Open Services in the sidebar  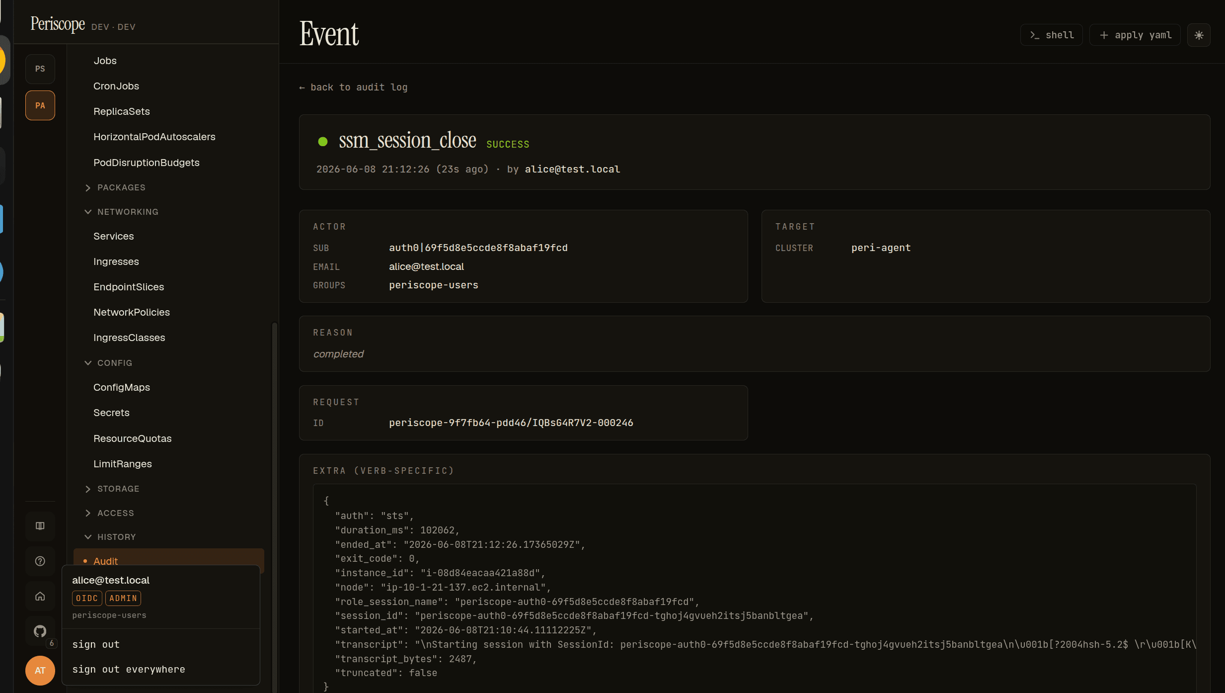(x=114, y=236)
